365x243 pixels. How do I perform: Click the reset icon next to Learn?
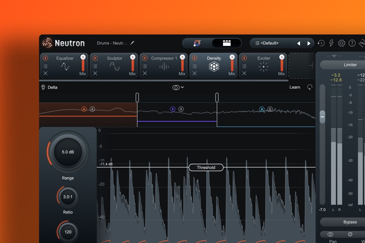(310, 87)
